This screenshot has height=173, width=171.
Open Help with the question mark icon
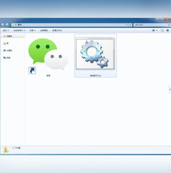point(168,30)
